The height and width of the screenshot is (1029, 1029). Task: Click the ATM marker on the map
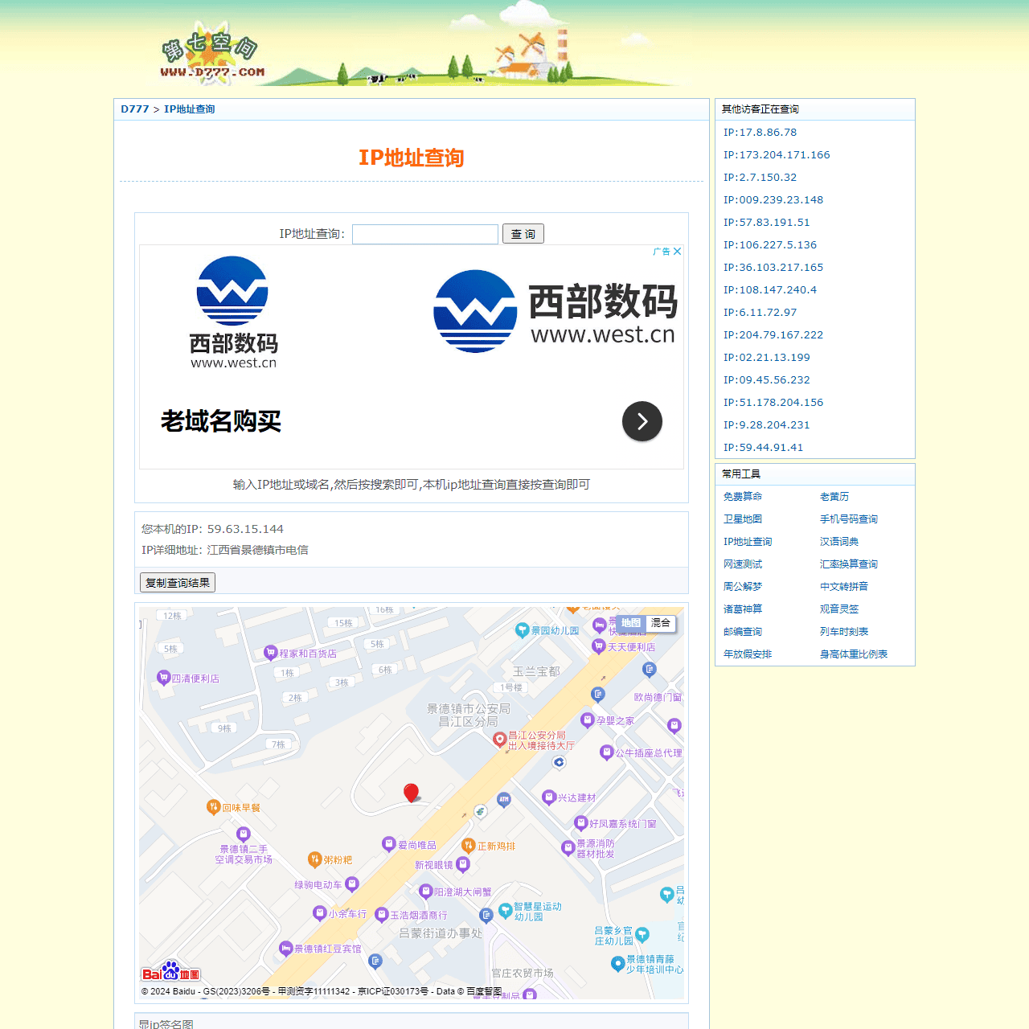coord(503,799)
